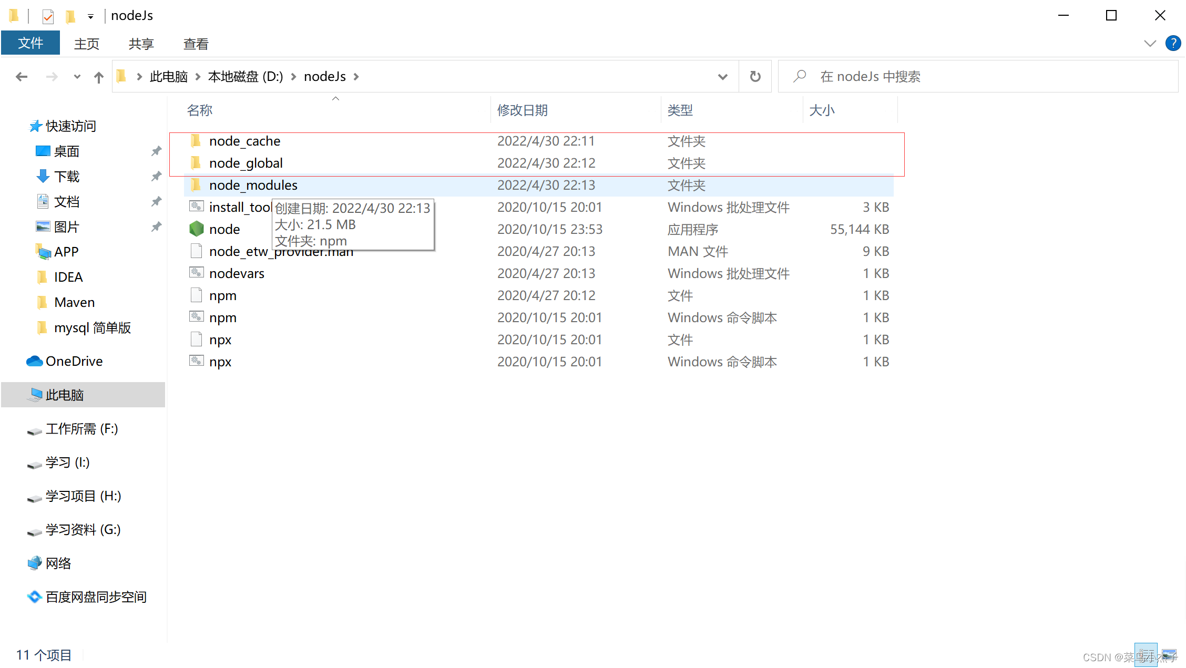Click 本地磁盘 (D:) in breadcrumb path
1186x668 pixels.
246,77
